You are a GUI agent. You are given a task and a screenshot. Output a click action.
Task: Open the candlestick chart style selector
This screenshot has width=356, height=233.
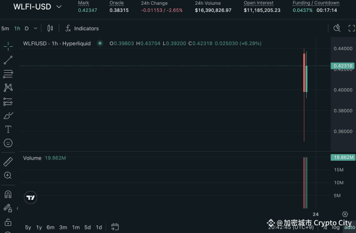pyautogui.click(x=50, y=28)
